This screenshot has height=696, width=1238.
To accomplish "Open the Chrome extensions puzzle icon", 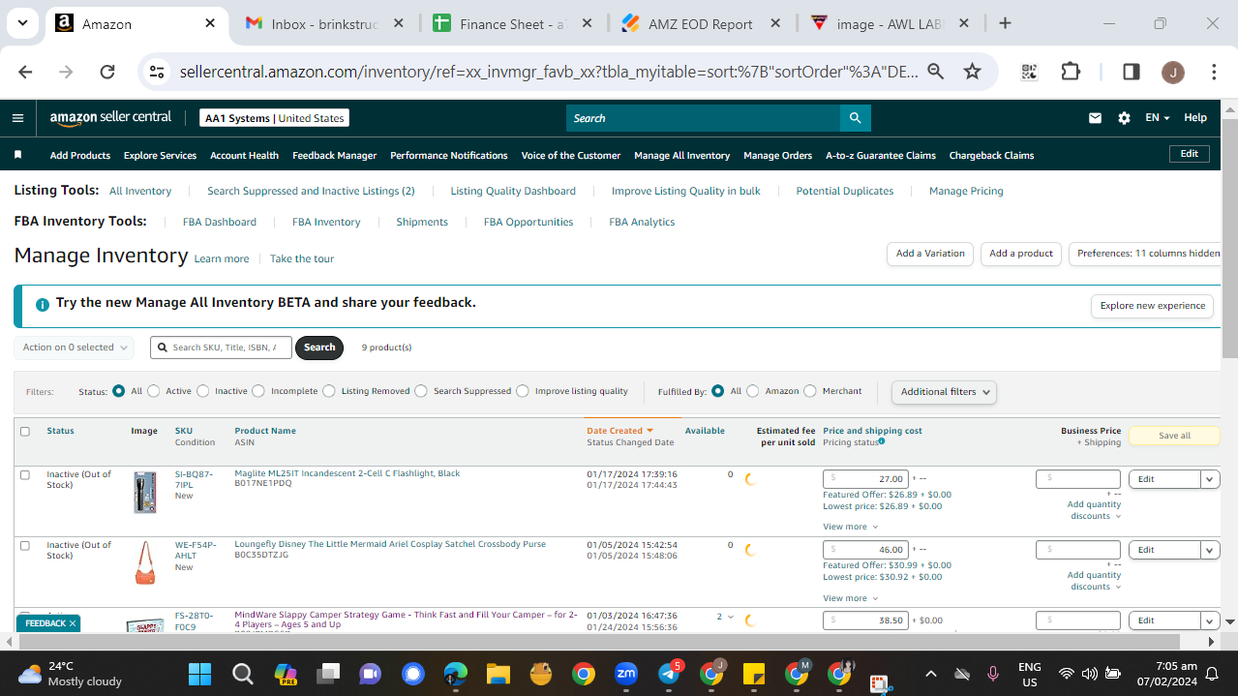I will pyautogui.click(x=1070, y=72).
